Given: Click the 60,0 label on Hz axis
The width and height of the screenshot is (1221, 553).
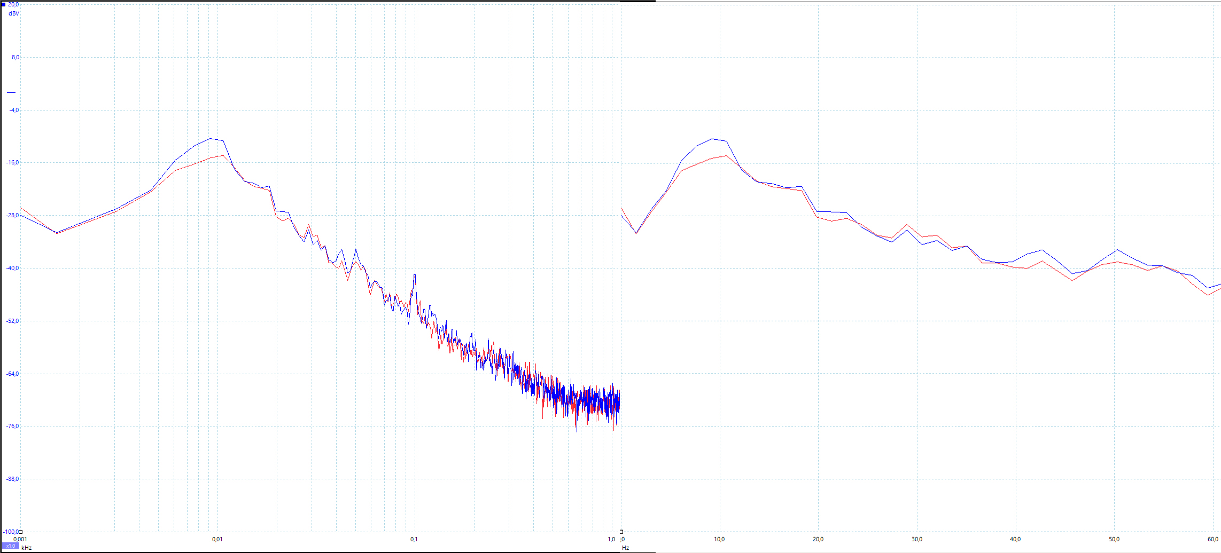Looking at the screenshot, I should tap(1212, 539).
